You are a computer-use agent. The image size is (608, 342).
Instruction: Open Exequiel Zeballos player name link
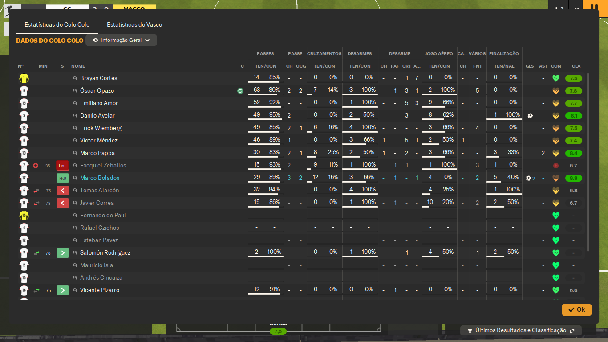coord(103,166)
